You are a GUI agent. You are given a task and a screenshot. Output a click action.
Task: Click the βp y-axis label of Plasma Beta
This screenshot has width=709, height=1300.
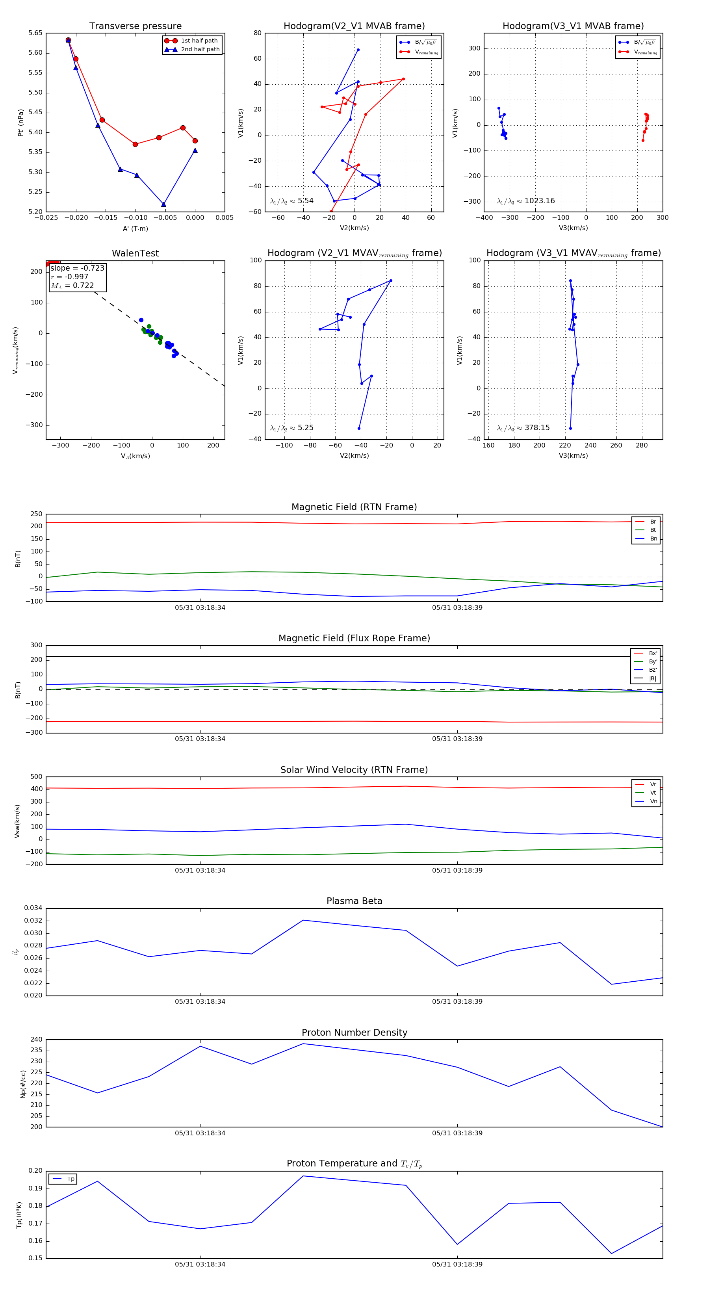[16, 952]
